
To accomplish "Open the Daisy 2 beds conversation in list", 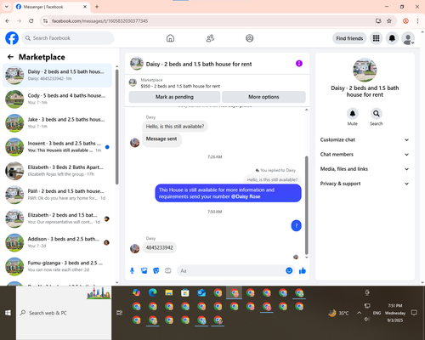I will (57, 76).
